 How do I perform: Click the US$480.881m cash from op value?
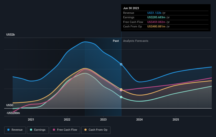click(156, 27)
